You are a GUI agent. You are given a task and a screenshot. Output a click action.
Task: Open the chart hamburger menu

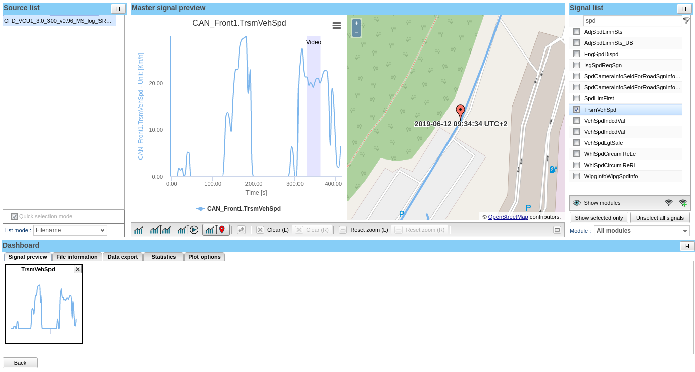[x=337, y=26]
